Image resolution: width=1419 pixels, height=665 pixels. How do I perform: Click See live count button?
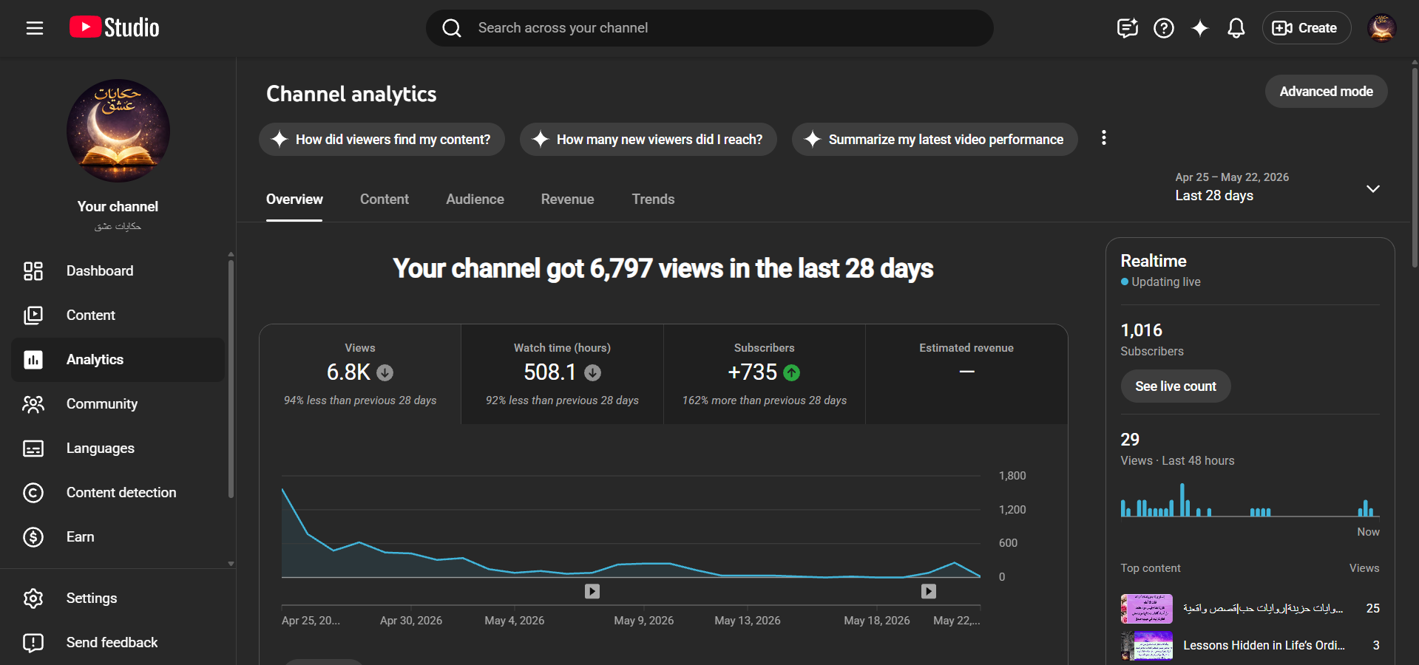click(x=1176, y=386)
